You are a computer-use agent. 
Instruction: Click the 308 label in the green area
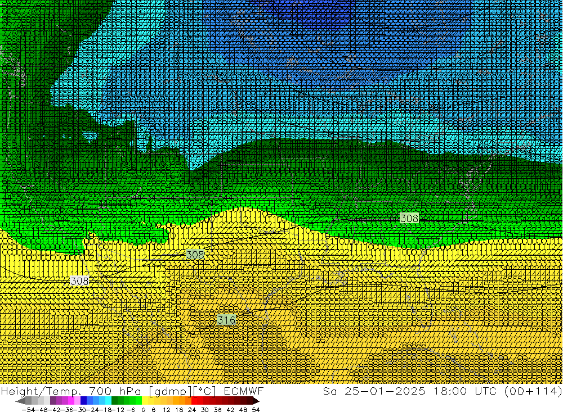[x=409, y=218]
